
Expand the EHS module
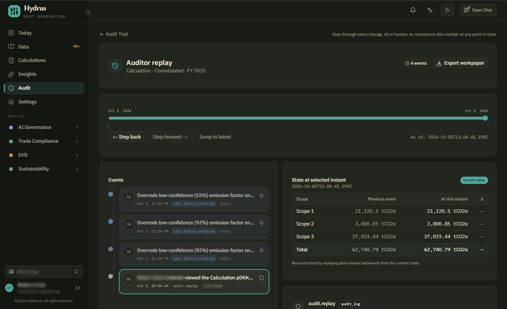pos(44,155)
